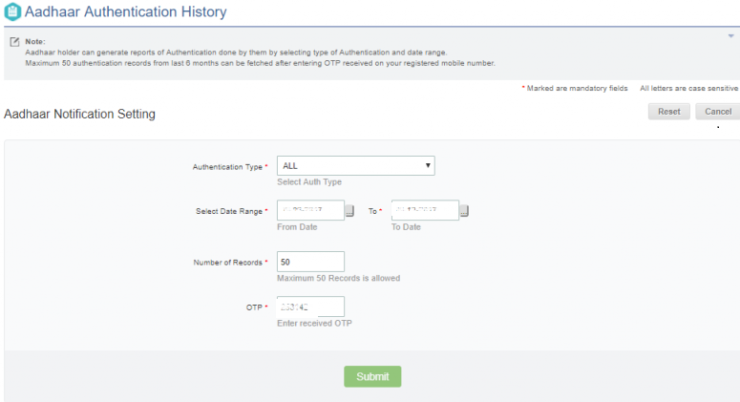
Task: Click the 'Select Auth Type' hint text
Action: tap(309, 182)
